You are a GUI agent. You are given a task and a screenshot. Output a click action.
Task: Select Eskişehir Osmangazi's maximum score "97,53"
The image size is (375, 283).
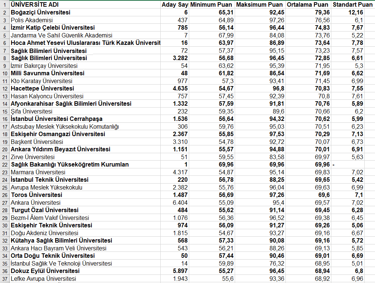(x=260, y=134)
